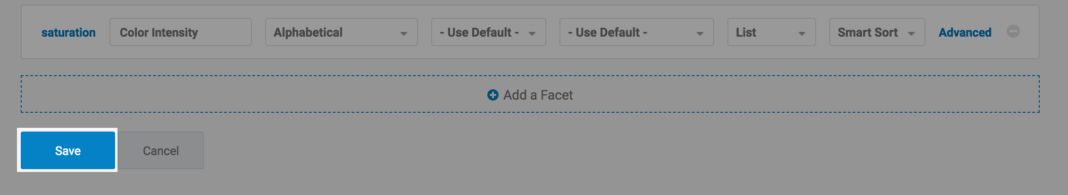Screen dimensions: 1068x195
Task: Open the Smart Sort dropdown
Action: click(x=876, y=32)
